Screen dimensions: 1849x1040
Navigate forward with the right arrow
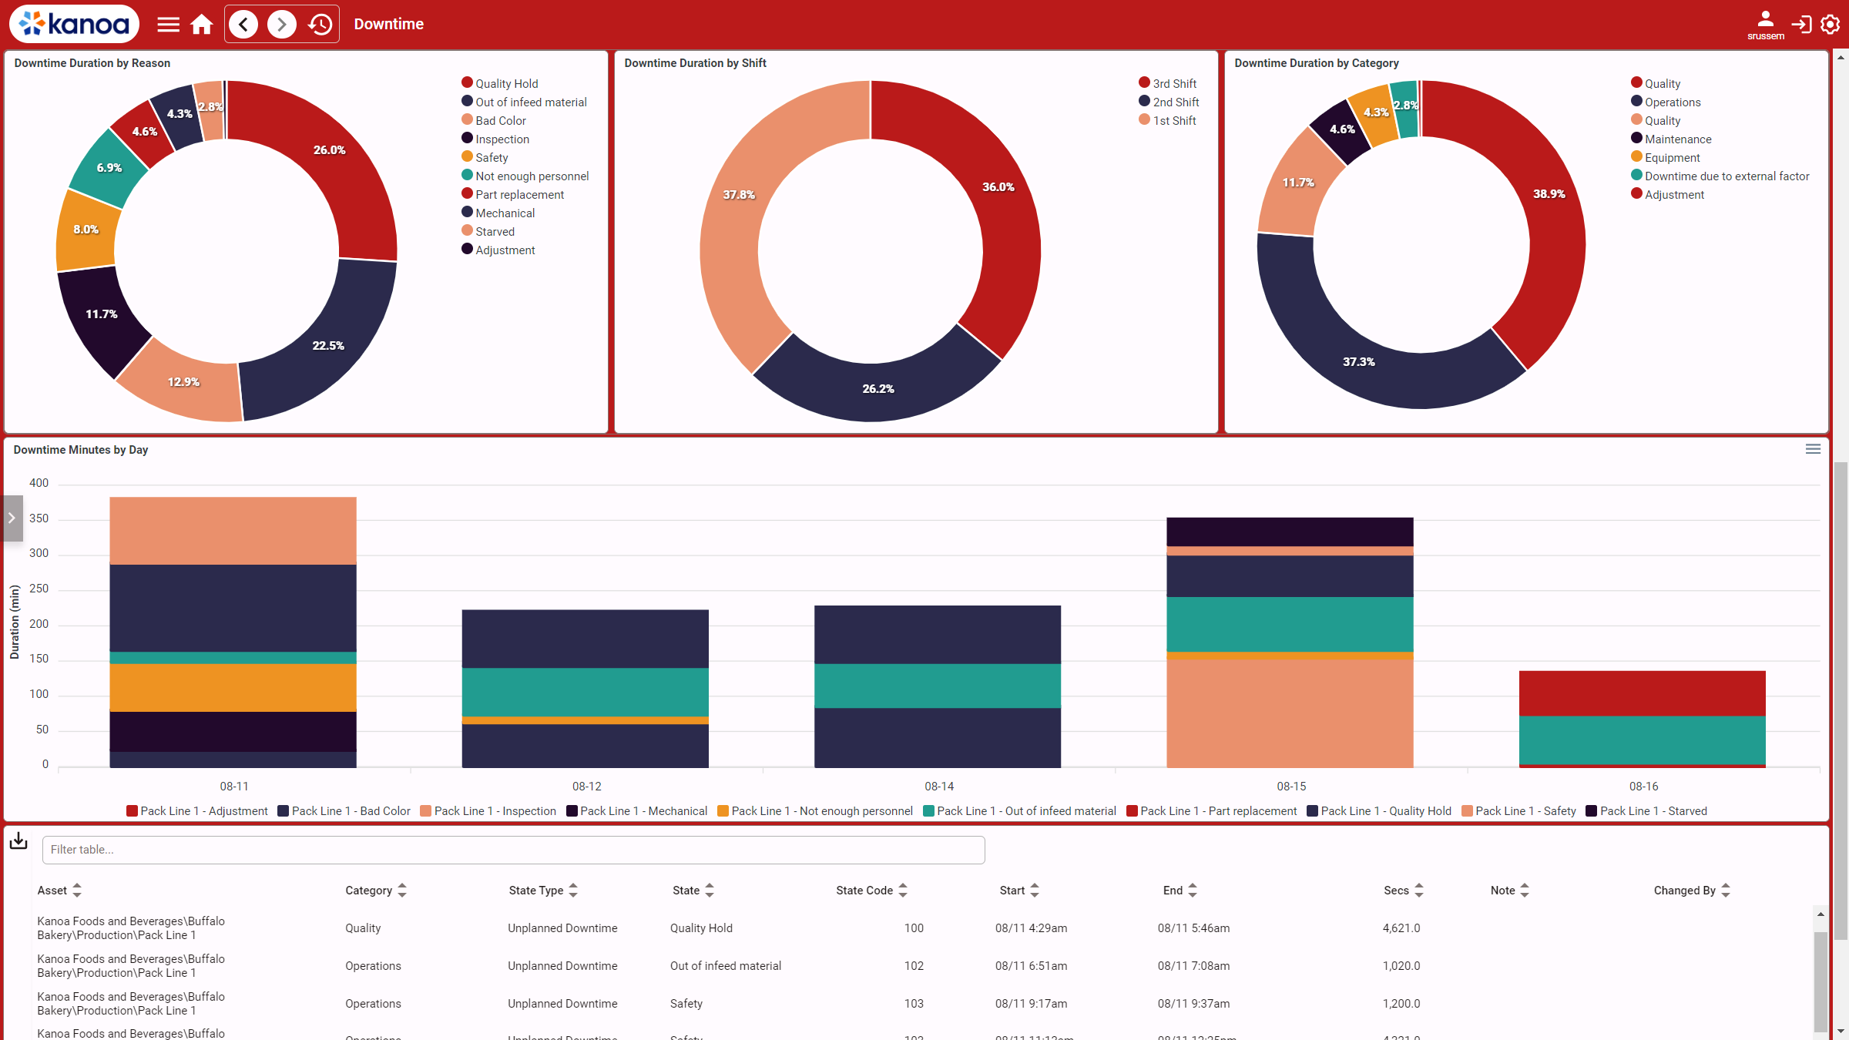click(282, 25)
